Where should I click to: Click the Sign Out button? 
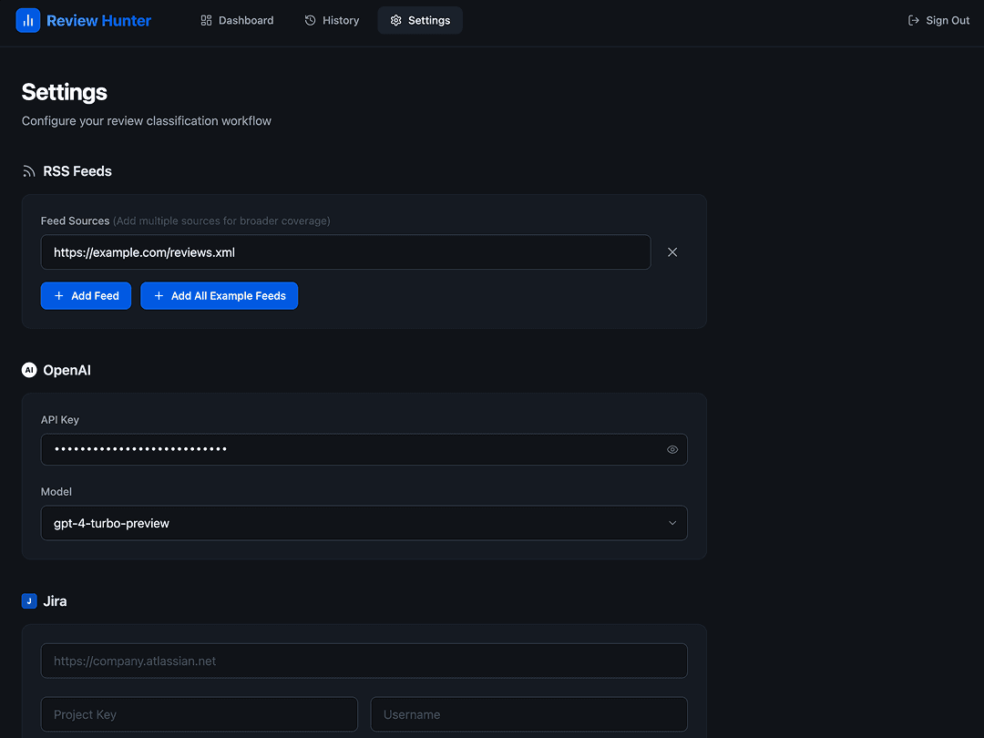tap(938, 21)
